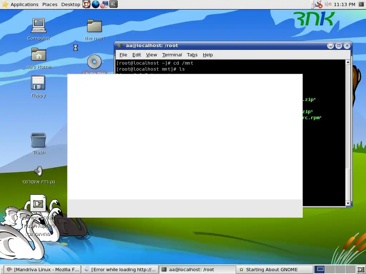Click terminal scrollbar up arrow

pos(348,62)
